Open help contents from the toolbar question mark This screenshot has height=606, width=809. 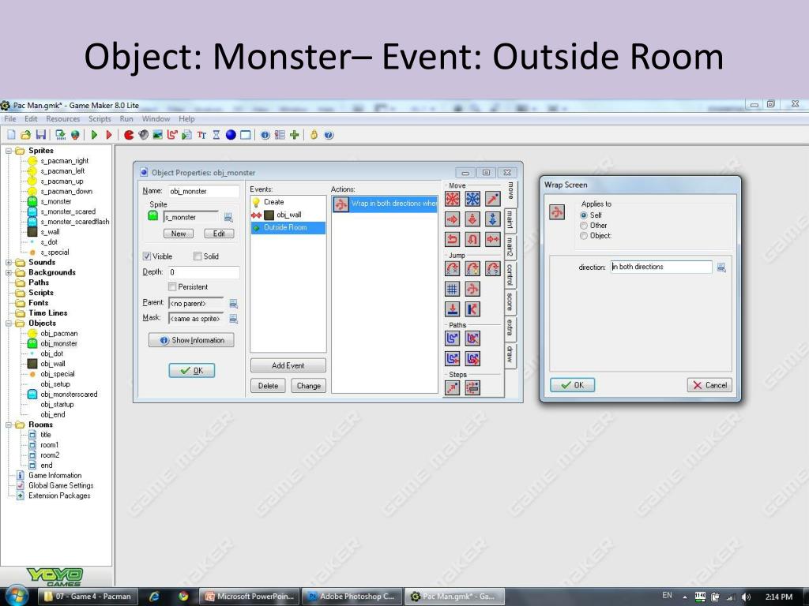coord(329,135)
